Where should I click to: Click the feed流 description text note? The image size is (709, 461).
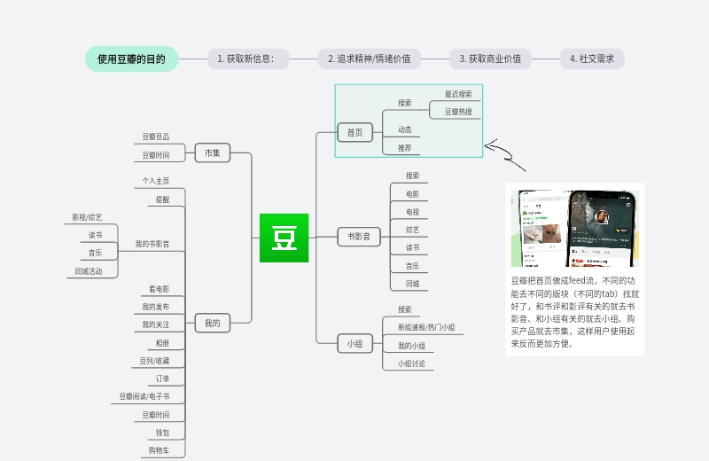coord(574,311)
